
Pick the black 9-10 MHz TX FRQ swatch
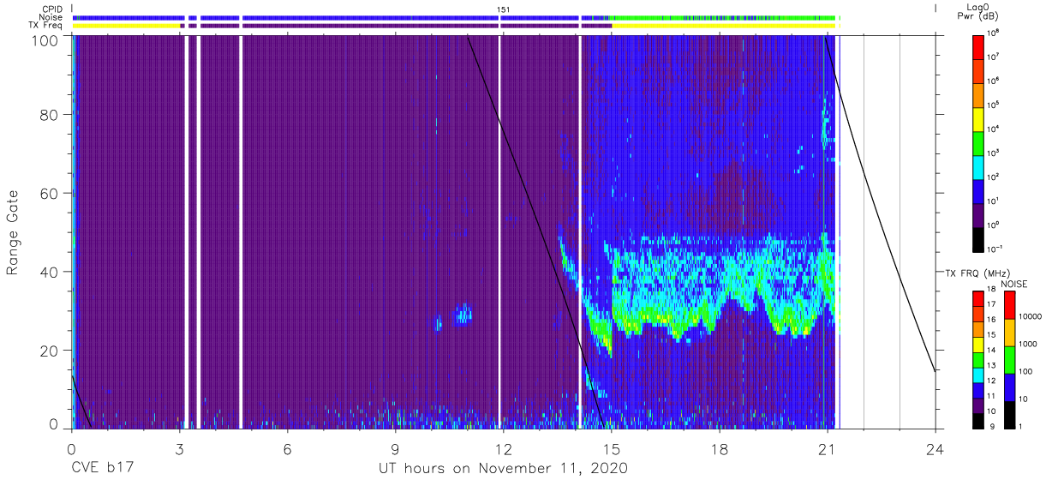977,419
